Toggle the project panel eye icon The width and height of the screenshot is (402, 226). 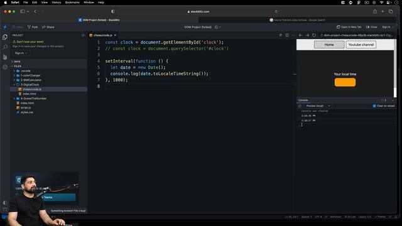(83, 35)
